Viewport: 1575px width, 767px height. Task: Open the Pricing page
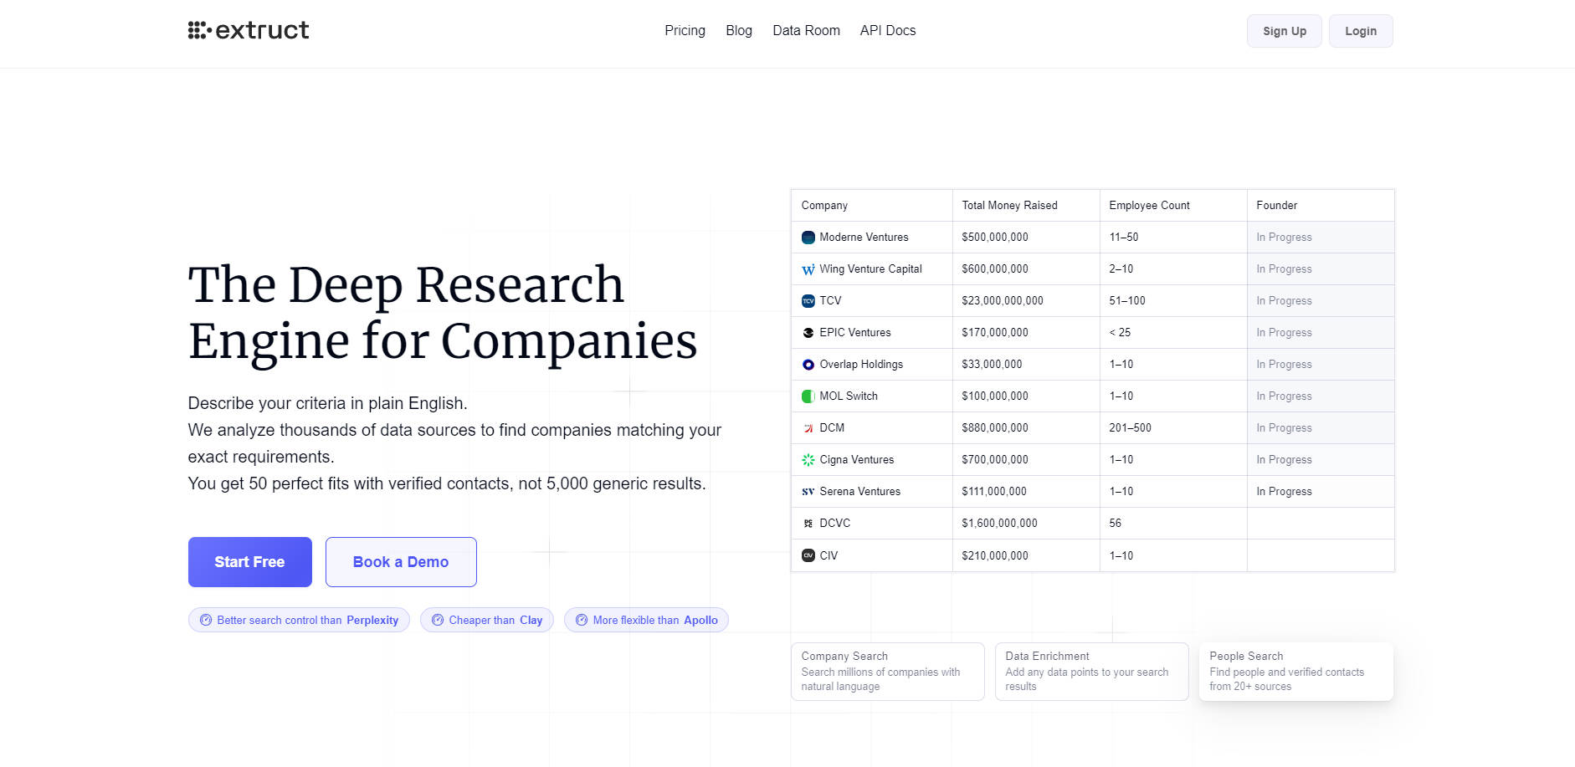685,31
